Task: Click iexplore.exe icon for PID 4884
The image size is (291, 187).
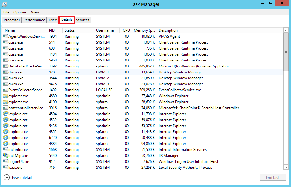Action: (x=5, y=143)
